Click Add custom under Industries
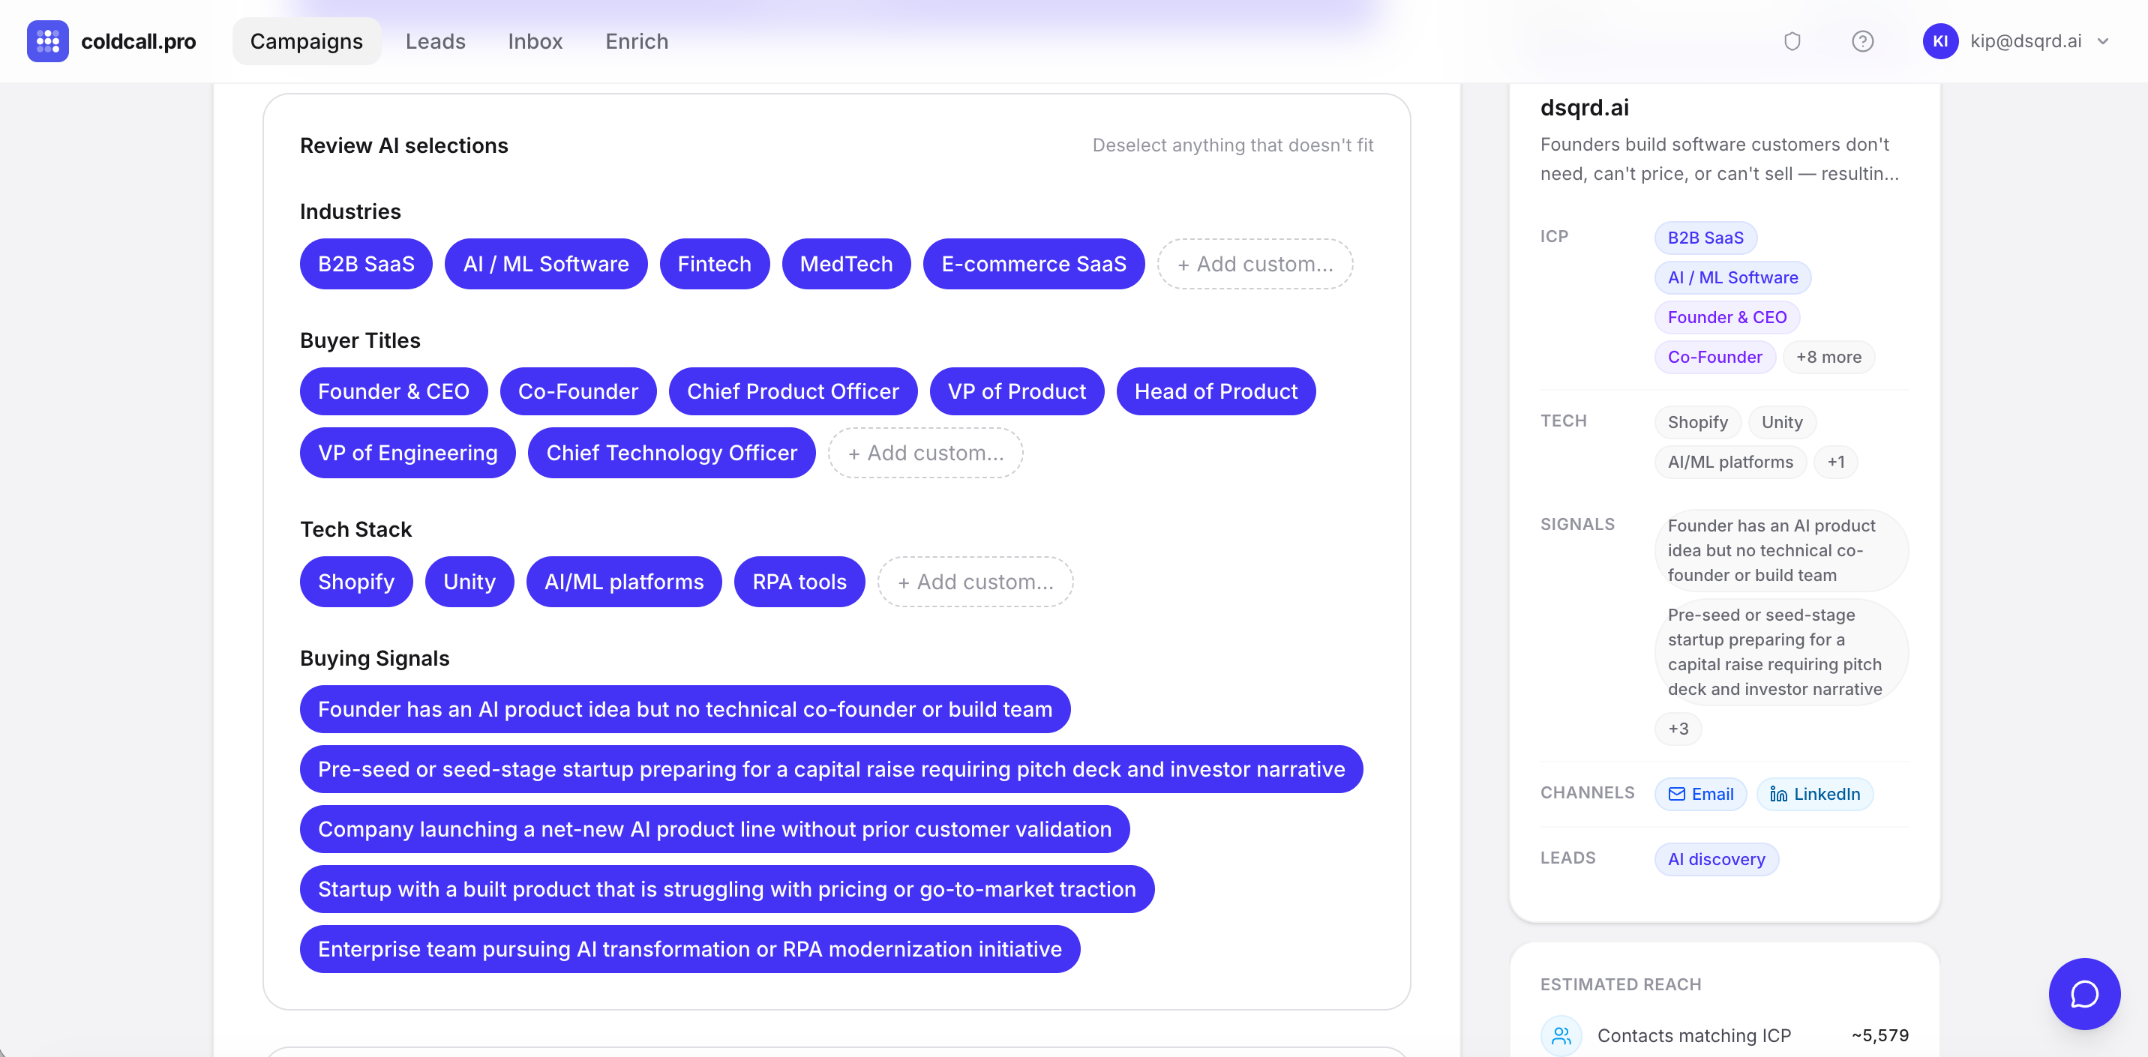The height and width of the screenshot is (1057, 2148). click(x=1254, y=263)
